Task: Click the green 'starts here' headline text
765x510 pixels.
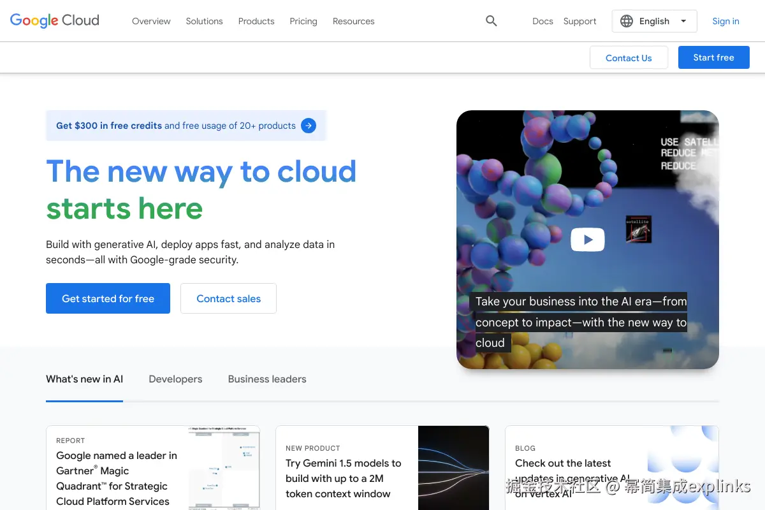Action: [x=124, y=208]
